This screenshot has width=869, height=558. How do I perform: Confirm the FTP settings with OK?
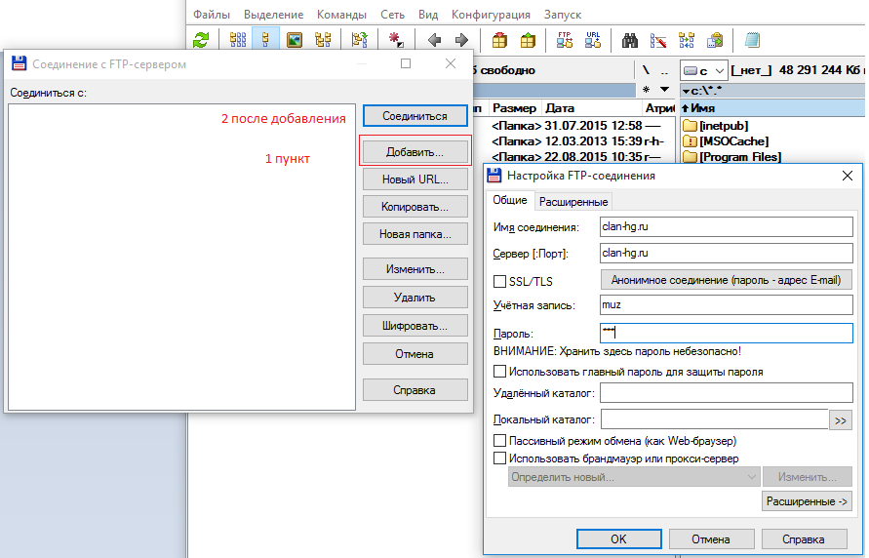[619, 538]
